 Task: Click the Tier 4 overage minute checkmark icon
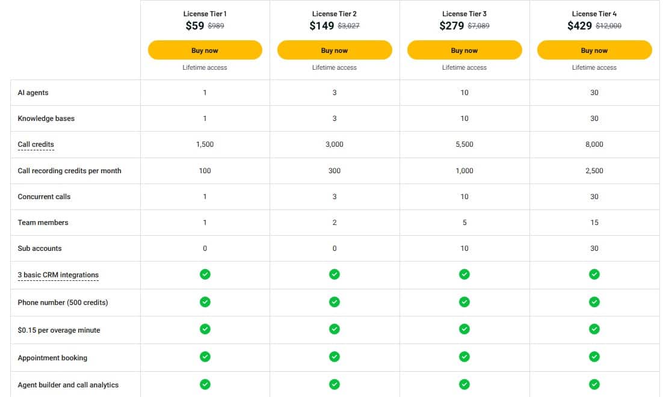594,329
